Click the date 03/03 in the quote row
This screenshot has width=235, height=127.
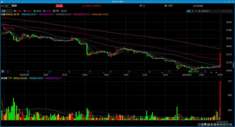coord(64,11)
